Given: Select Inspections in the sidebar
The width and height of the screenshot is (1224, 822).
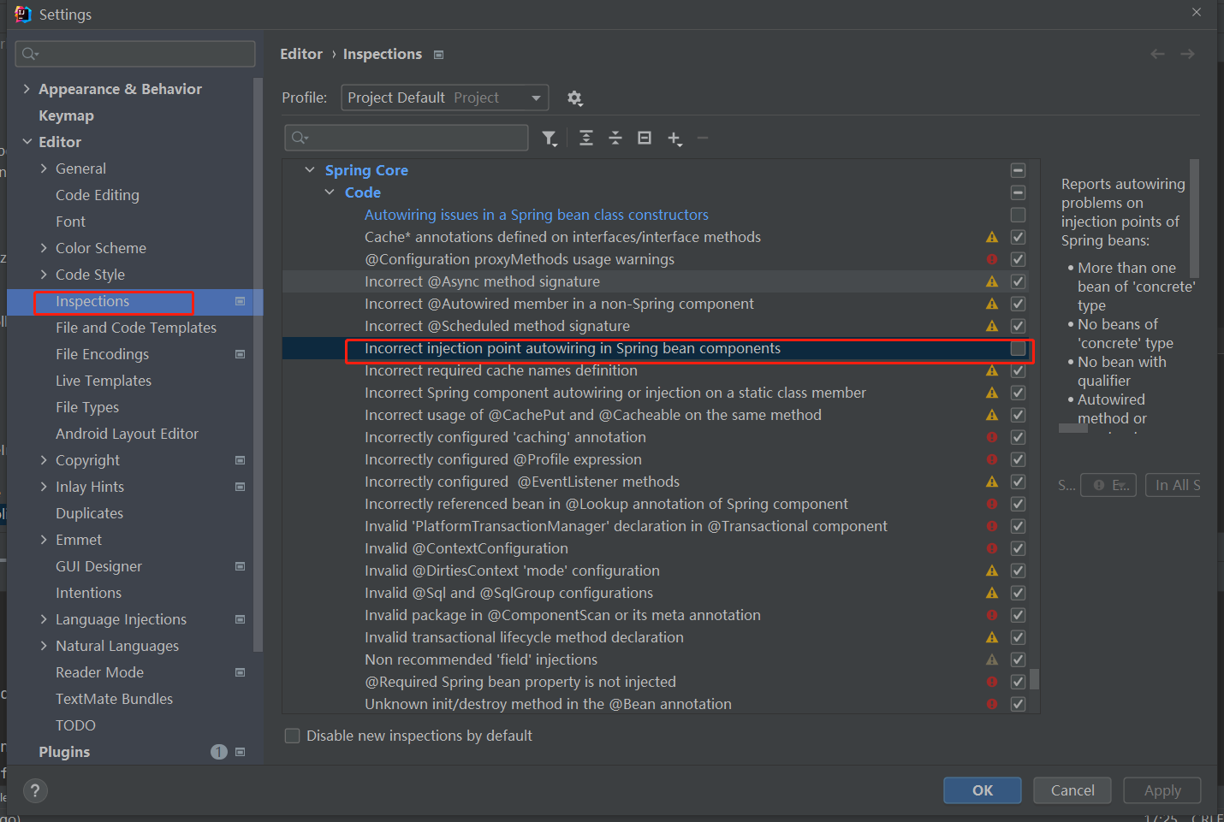Looking at the screenshot, I should tap(92, 301).
